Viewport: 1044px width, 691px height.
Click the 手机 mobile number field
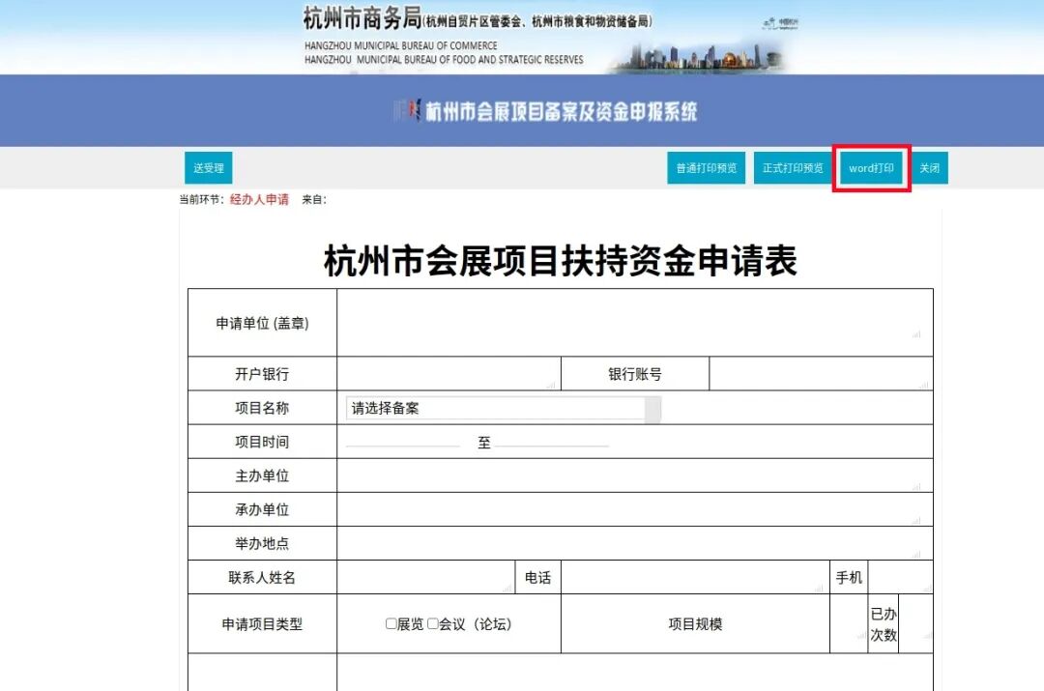point(899,577)
